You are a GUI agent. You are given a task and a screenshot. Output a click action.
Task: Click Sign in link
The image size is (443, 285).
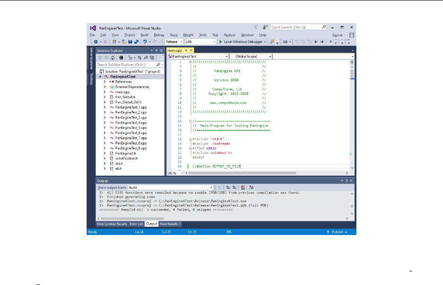(337, 35)
